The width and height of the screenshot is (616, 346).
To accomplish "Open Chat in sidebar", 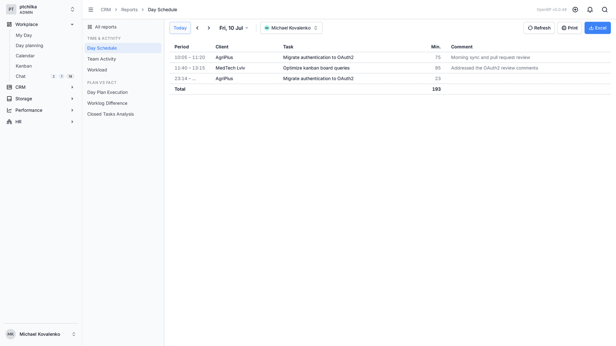I will click(x=21, y=77).
